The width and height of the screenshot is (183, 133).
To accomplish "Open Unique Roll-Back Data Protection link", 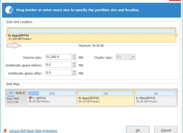I will pyautogui.click(x=33, y=131).
